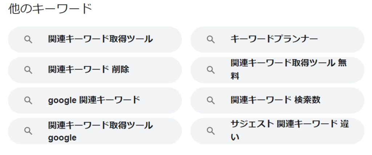The width and height of the screenshot is (372, 155).
Task: Click the 他のキーワード section heading
Action: pyautogui.click(x=50, y=9)
